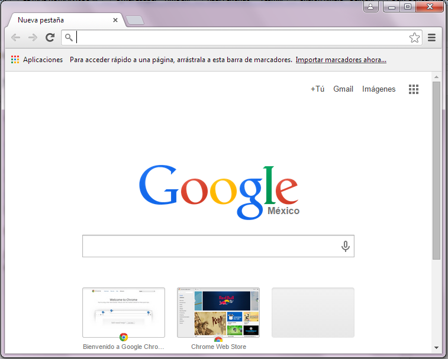This screenshot has height=359, width=448.
Task: Click the scrollbar down arrow
Action: pyautogui.click(x=436, y=348)
